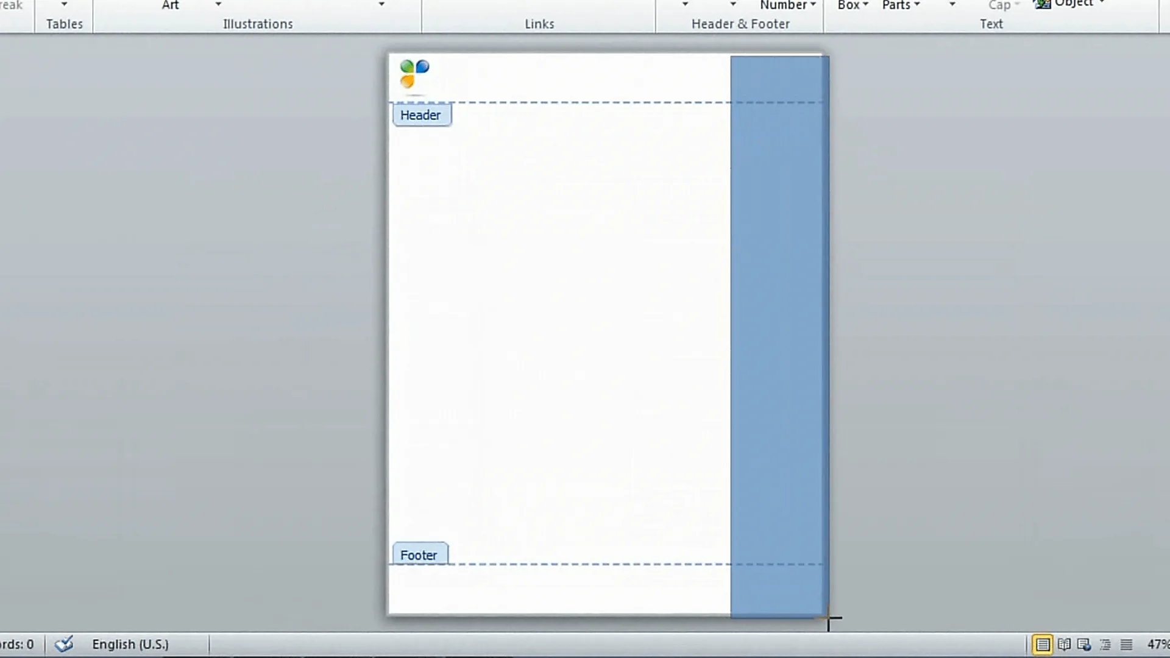Click the word count showing zero words
1170x658 pixels.
coord(15,644)
